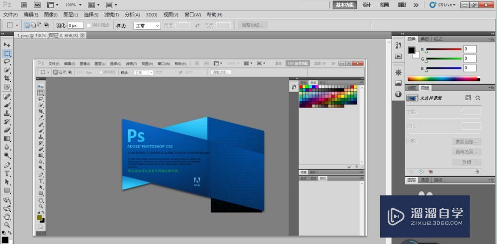Viewport: 497px width, 244px height.
Task: Select the Lasso tool
Action: click(7, 61)
